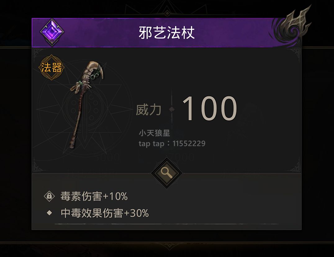Click the diamond bullet beside 中毒效果伤害+30%
Image resolution: width=334 pixels, height=257 pixels.
coord(49,213)
